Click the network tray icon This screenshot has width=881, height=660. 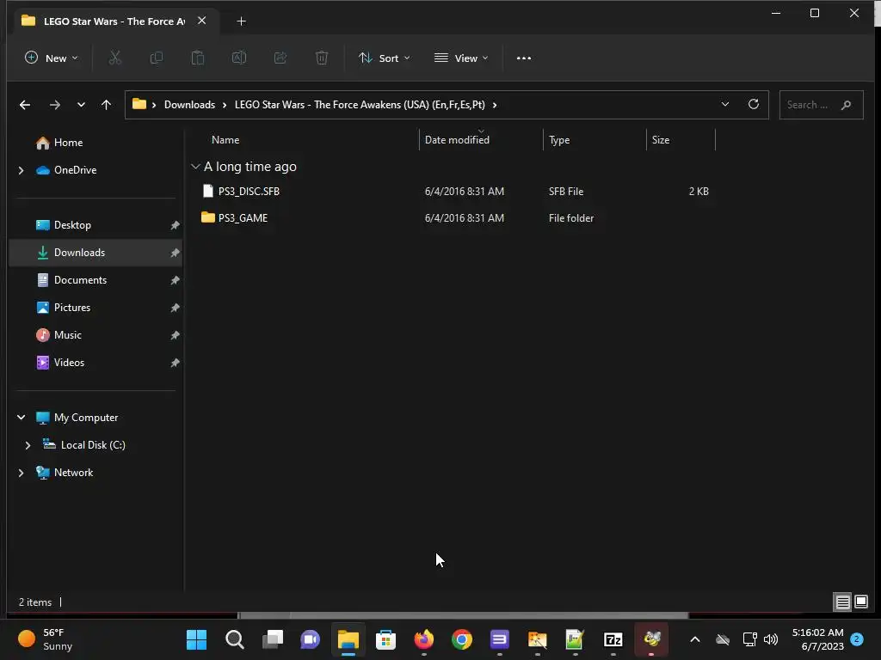[x=749, y=639]
